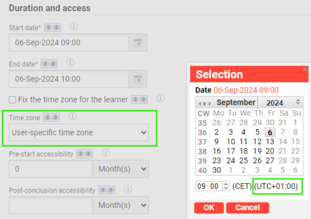Confirm date selection with OK button
Screen dimensions: 311x219
pyautogui.click(x=208, y=207)
